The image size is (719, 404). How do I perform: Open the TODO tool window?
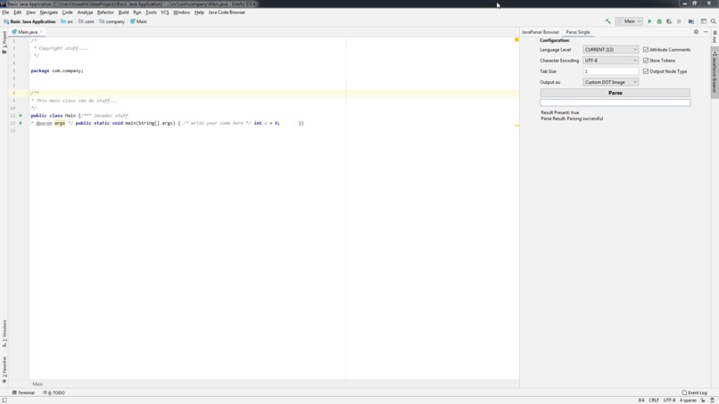pyautogui.click(x=54, y=392)
